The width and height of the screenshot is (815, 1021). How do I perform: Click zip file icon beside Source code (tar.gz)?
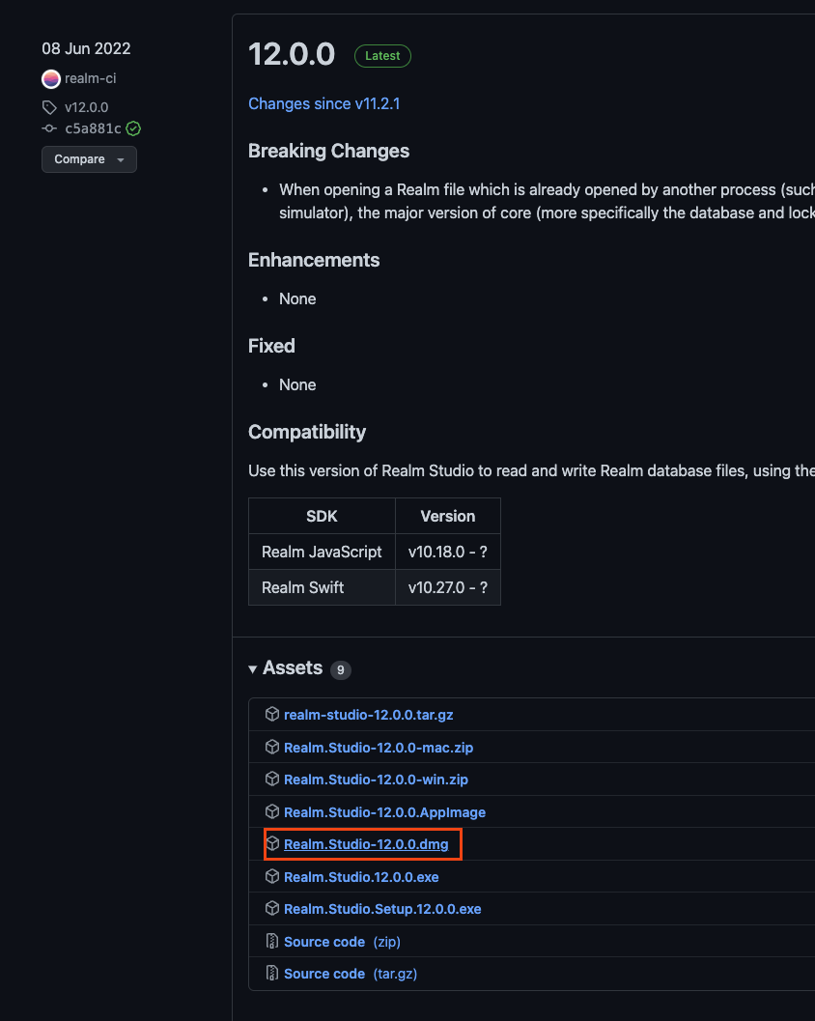[x=272, y=973]
